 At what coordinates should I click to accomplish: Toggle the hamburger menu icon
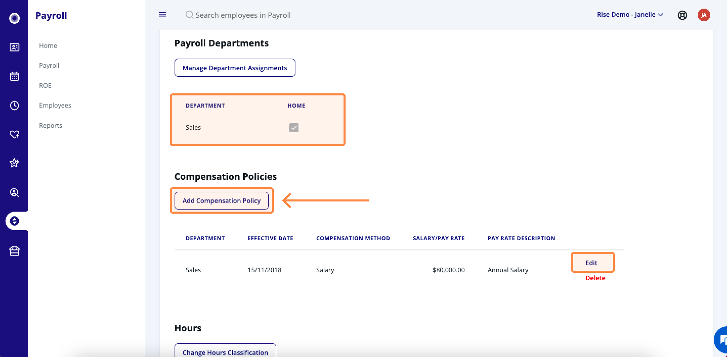[x=162, y=14]
